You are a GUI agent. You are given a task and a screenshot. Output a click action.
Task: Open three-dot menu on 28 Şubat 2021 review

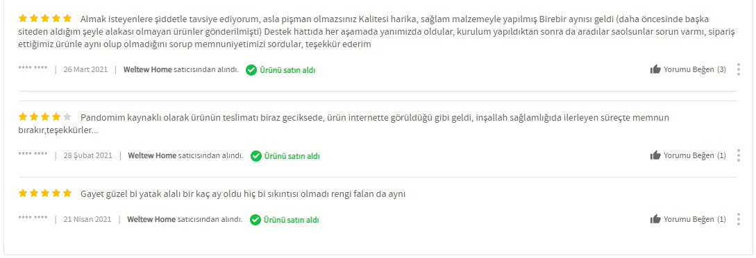pos(738,155)
